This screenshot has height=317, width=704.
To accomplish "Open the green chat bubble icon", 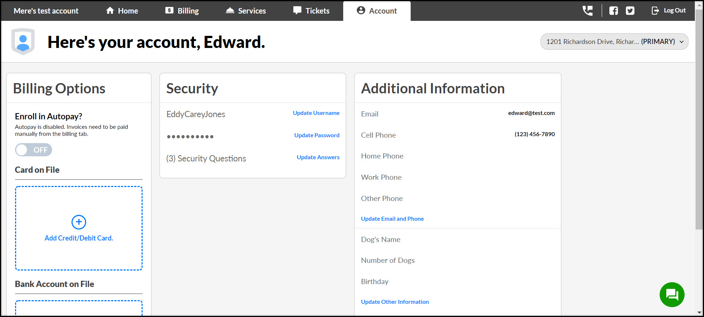I will point(672,294).
